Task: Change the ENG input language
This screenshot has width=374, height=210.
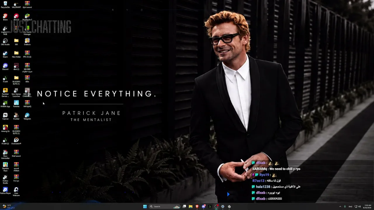Action: 350,206
